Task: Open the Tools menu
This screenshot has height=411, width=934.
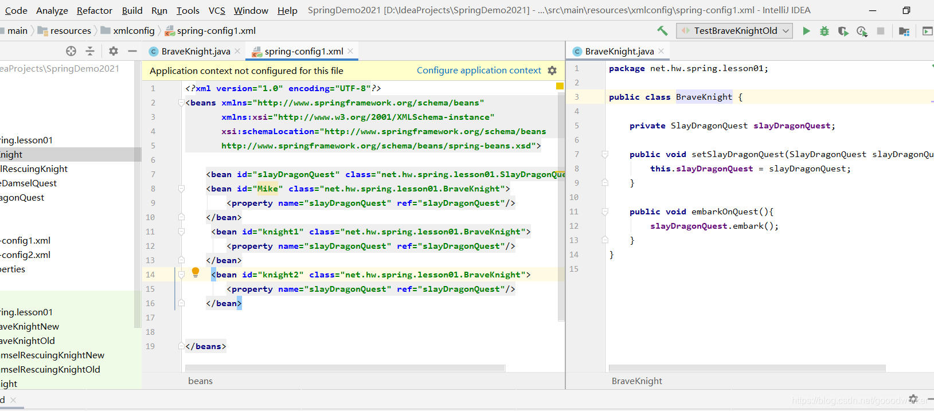Action: (188, 10)
